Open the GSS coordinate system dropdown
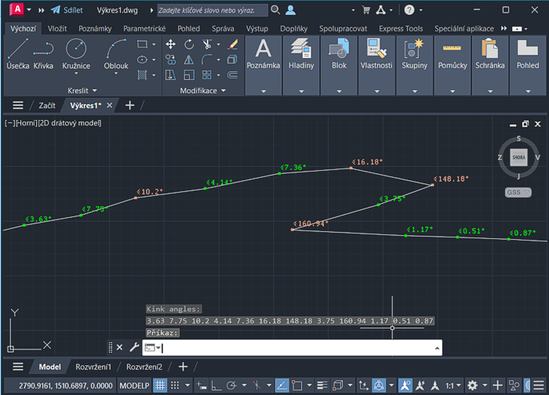 (x=518, y=192)
